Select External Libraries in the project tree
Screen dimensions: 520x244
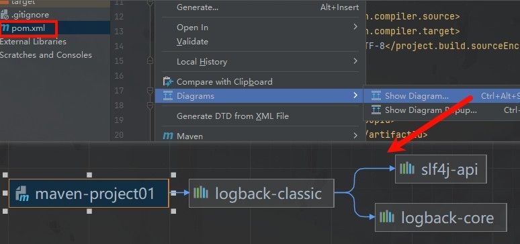pos(33,42)
